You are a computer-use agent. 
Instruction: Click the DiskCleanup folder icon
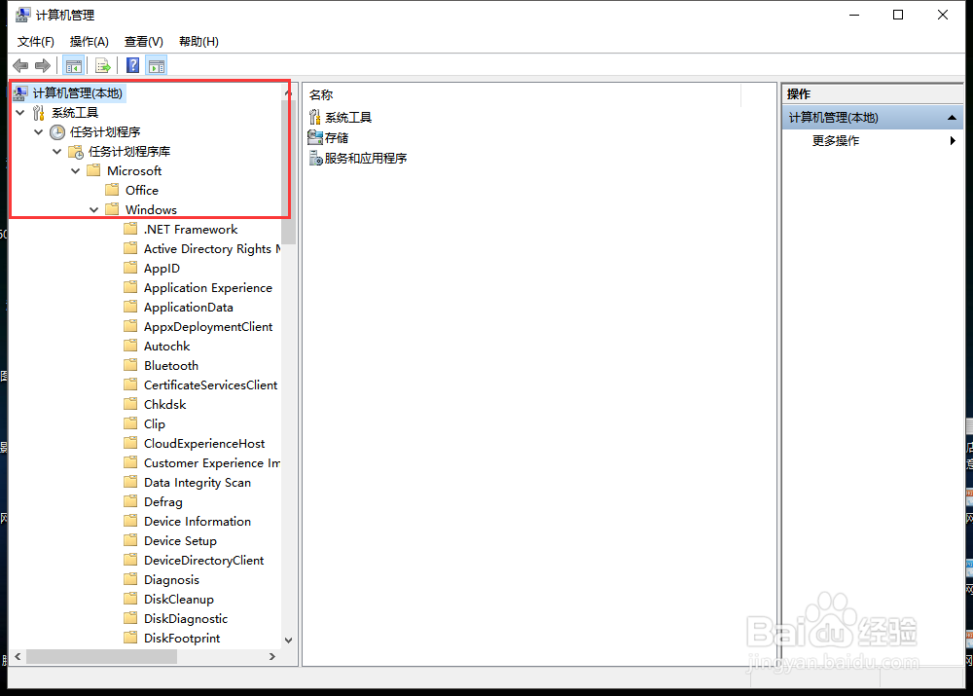(131, 599)
